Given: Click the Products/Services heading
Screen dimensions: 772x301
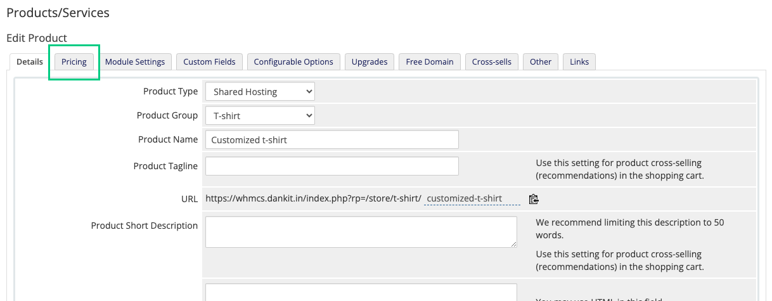Looking at the screenshot, I should point(58,12).
